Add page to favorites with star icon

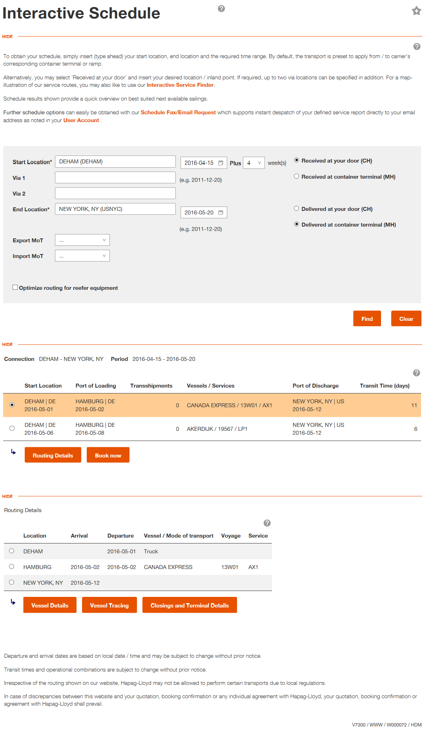pyautogui.click(x=416, y=11)
